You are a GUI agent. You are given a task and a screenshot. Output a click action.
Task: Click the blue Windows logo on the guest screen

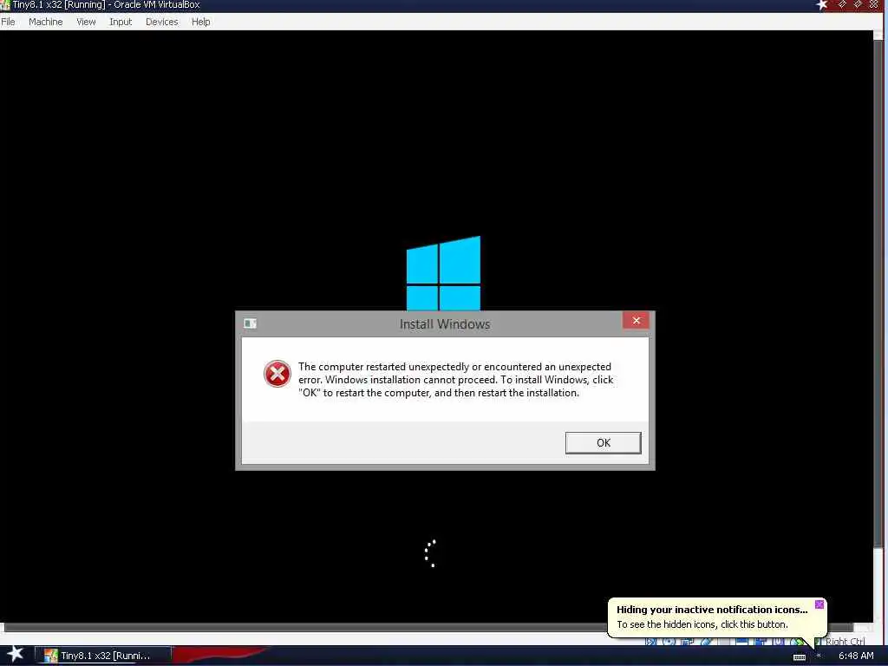[x=443, y=273]
